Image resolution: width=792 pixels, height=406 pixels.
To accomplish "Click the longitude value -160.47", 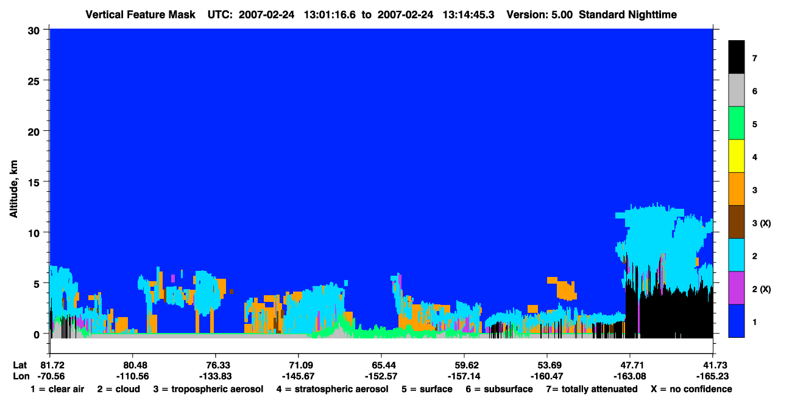I will (x=547, y=376).
